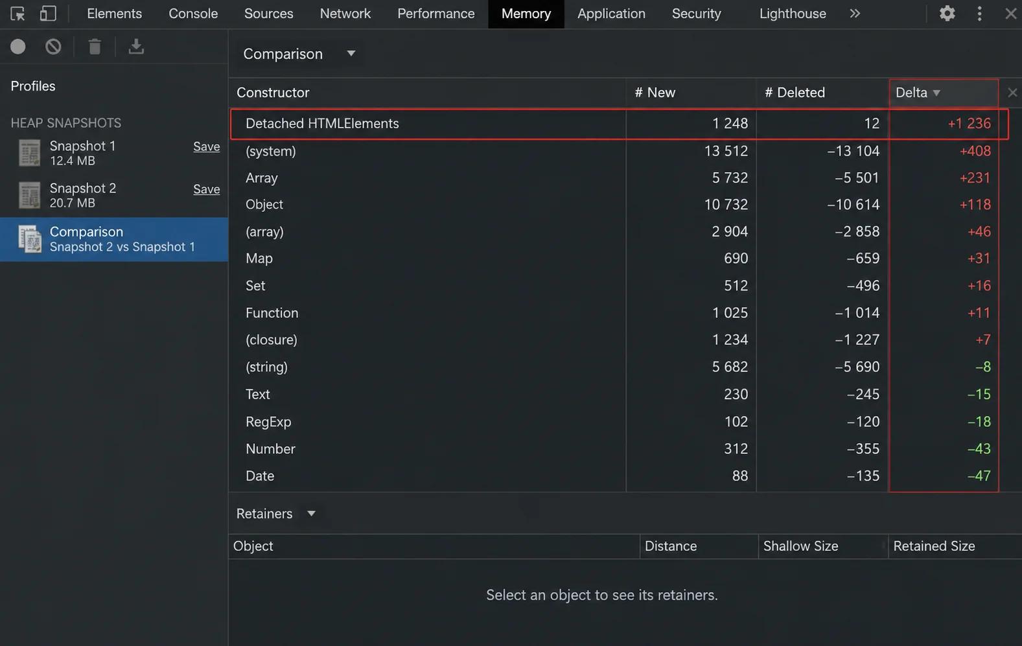
Task: Click the +408 delta value
Action: click(975, 151)
